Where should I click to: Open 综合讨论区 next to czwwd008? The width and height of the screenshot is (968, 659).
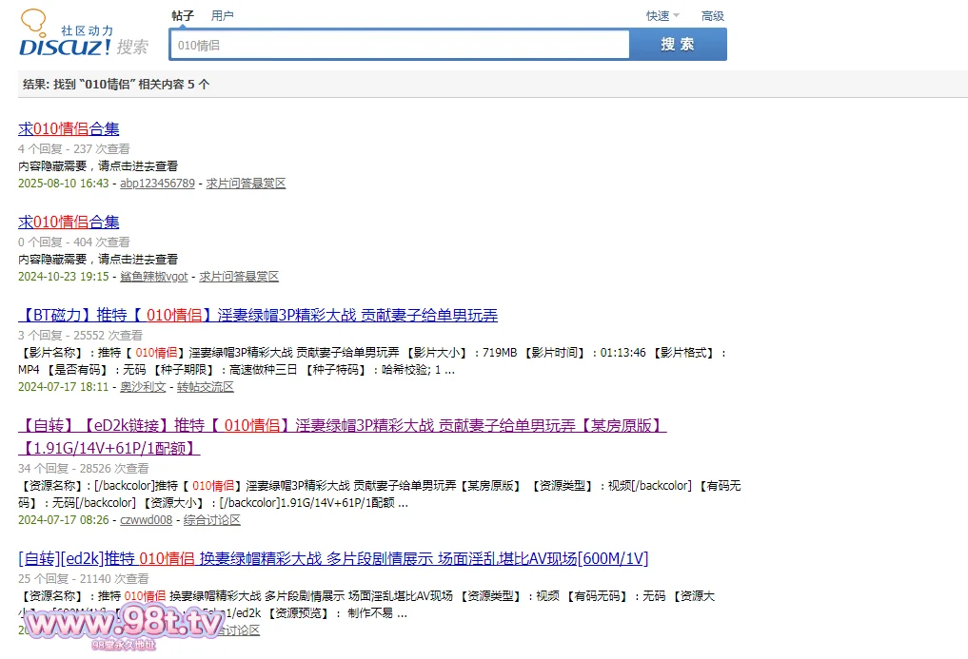211,520
